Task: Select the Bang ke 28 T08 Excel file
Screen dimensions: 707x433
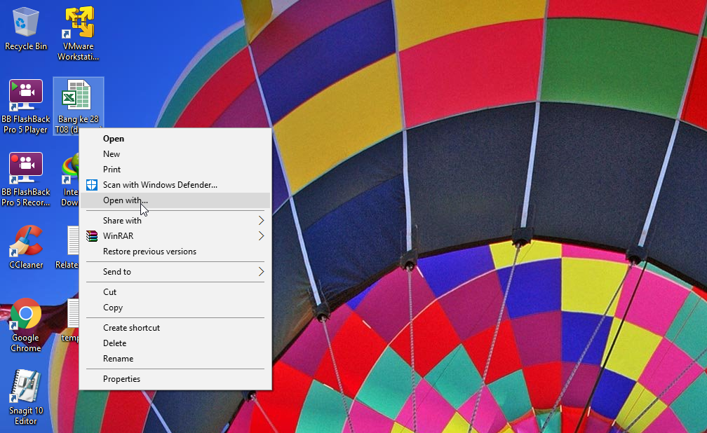Action: tap(79, 106)
